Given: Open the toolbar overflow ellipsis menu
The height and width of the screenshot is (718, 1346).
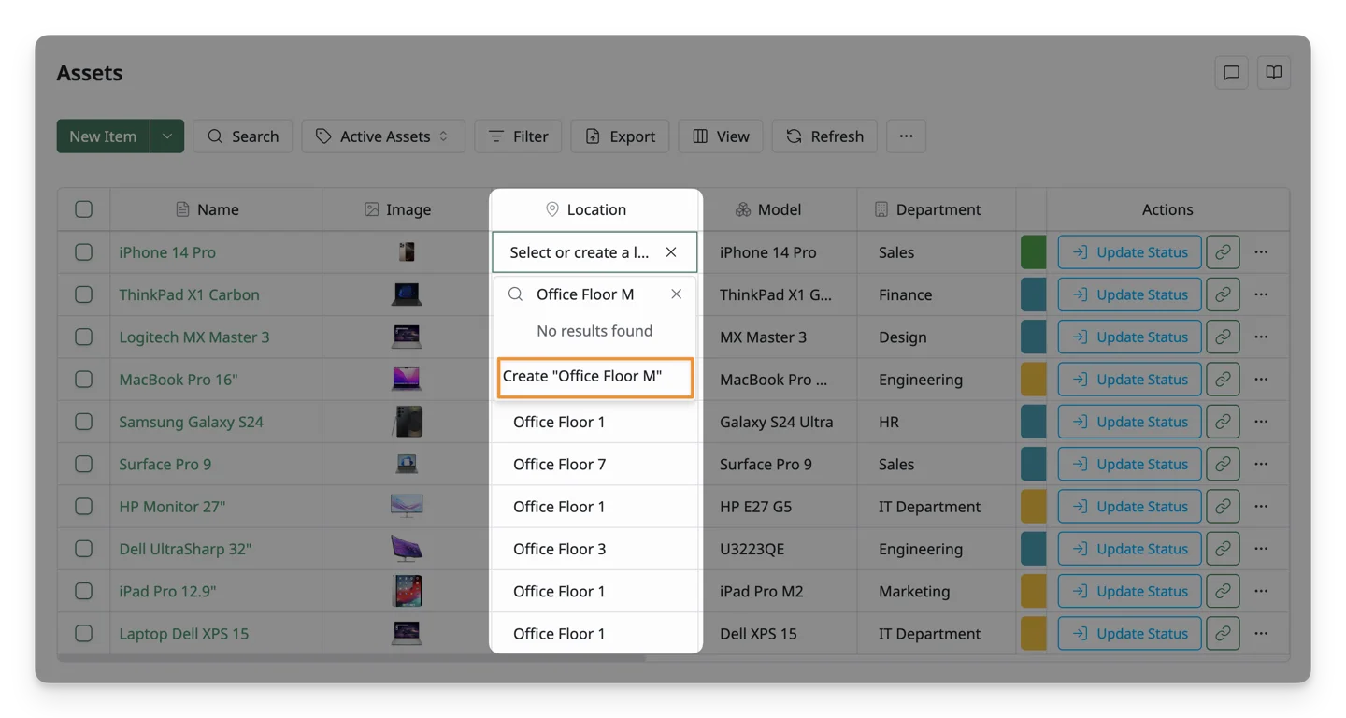Looking at the screenshot, I should click(906, 136).
